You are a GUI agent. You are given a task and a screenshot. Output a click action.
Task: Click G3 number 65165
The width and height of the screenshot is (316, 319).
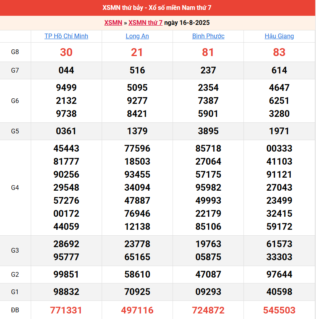(x=137, y=257)
